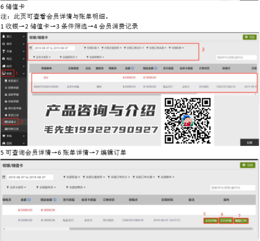
Task: Expand the 预订 sidebar menu chevron
Action: [x=24, y=37]
